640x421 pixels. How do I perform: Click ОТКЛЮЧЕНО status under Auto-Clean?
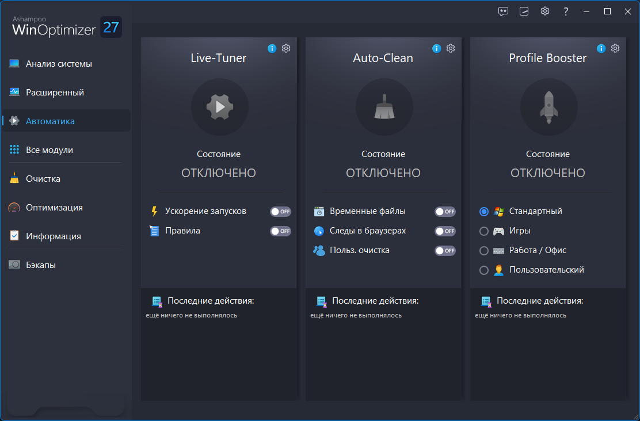pyautogui.click(x=383, y=173)
